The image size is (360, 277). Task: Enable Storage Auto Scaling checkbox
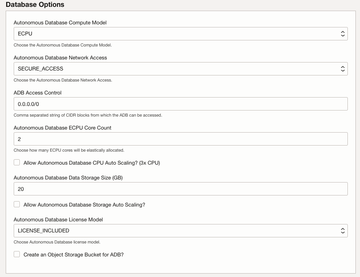(x=17, y=204)
